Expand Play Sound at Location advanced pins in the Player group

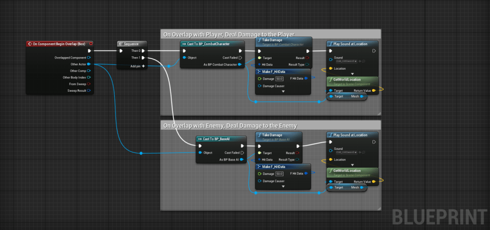353,73
